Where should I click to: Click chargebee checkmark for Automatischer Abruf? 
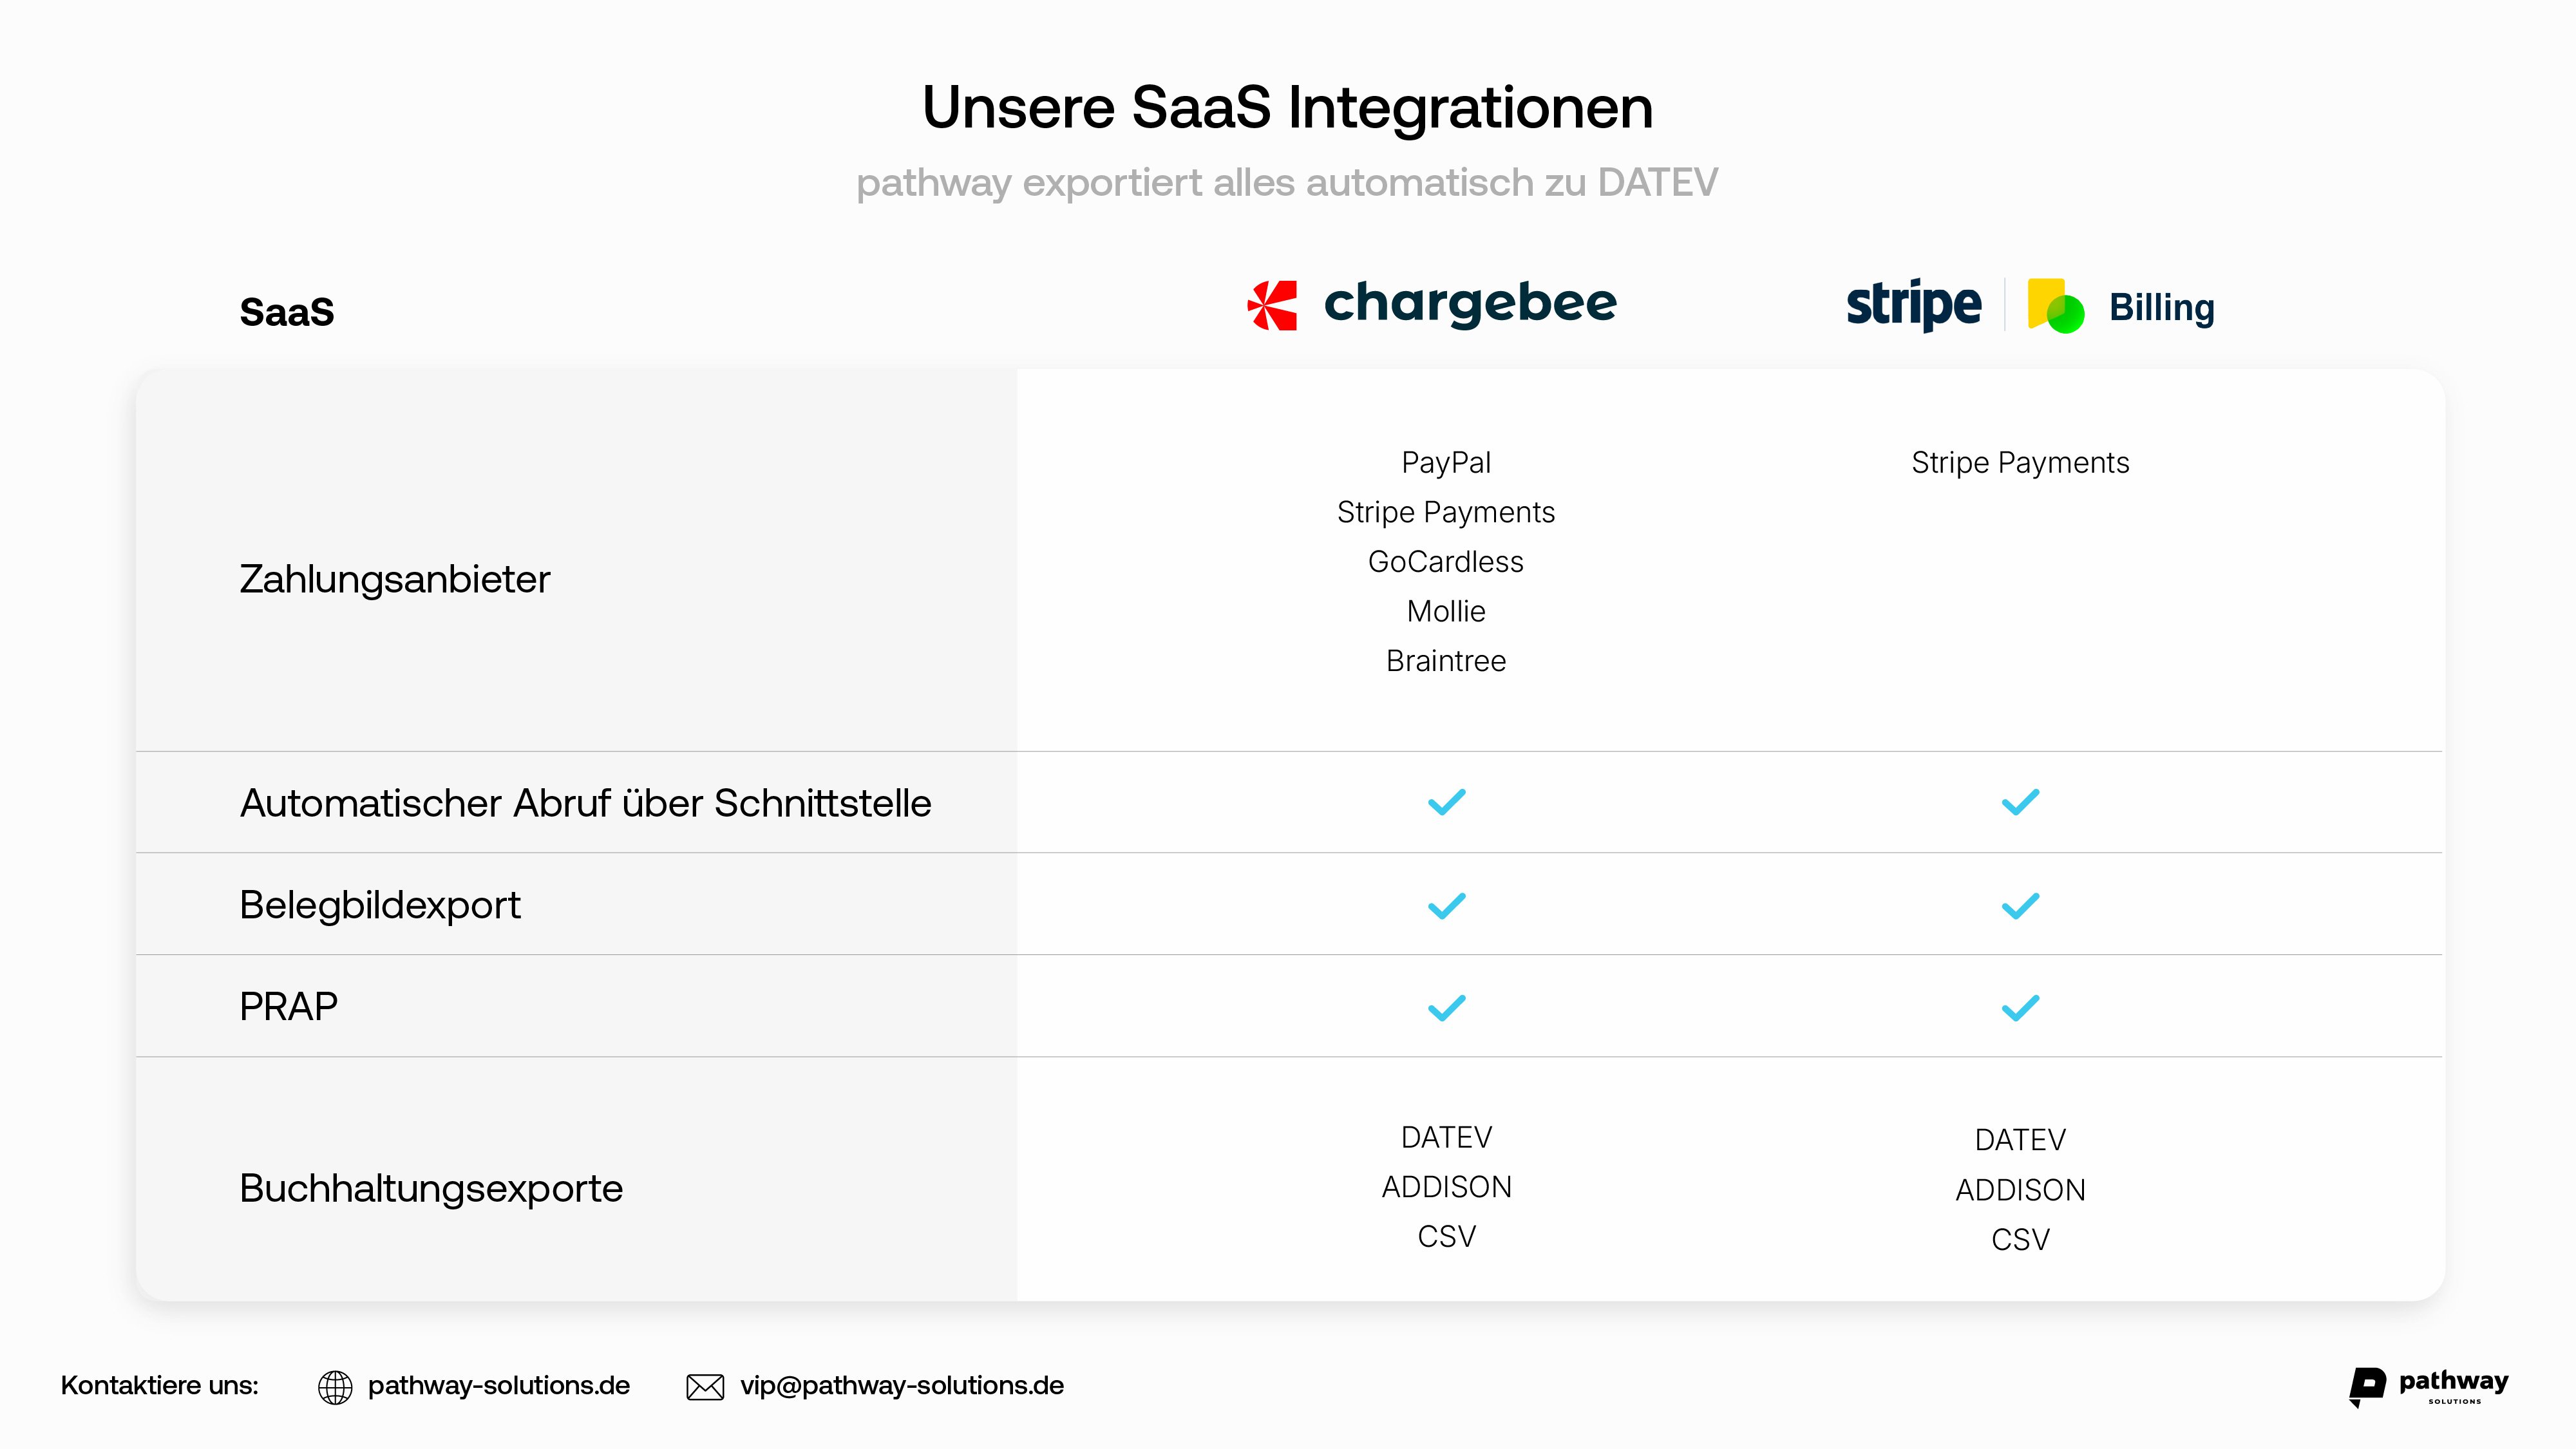[x=1446, y=802]
